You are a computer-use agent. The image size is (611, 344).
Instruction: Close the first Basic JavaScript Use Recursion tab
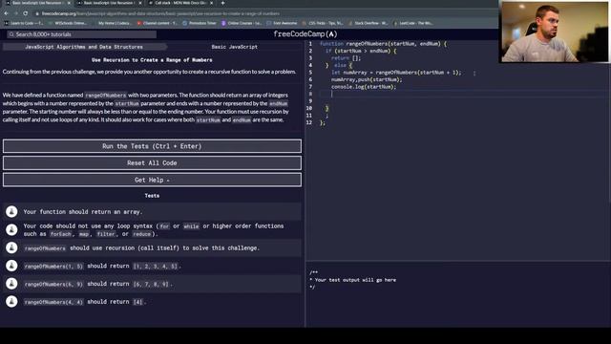pyautogui.click(x=70, y=3)
